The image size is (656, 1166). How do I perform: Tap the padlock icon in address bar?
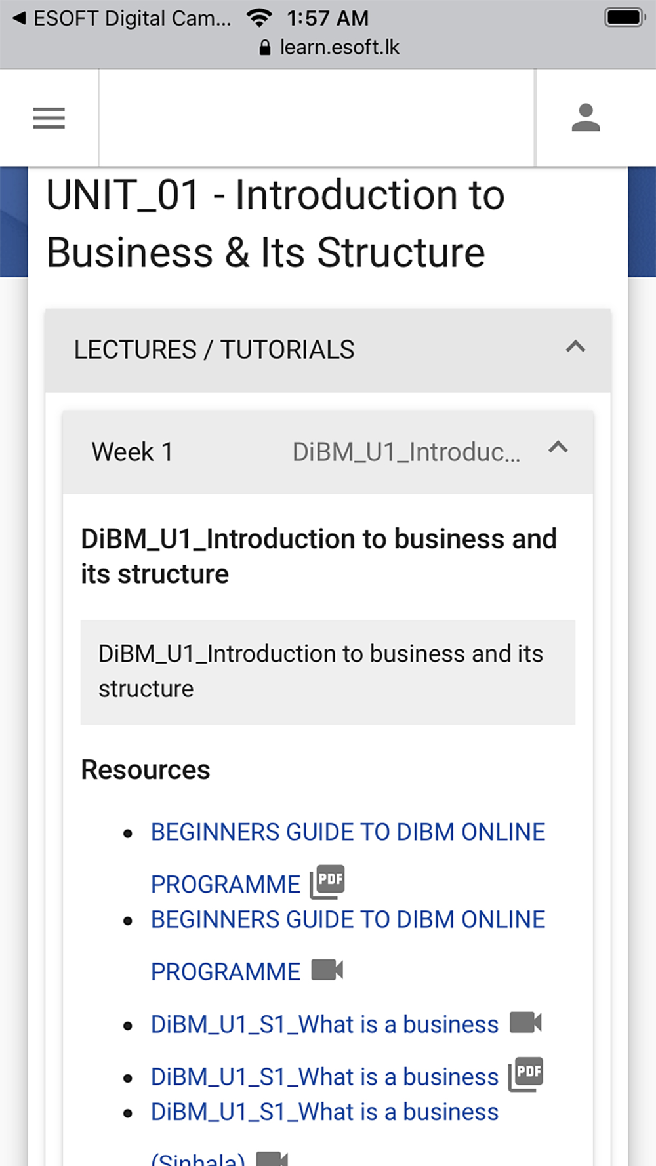point(265,47)
